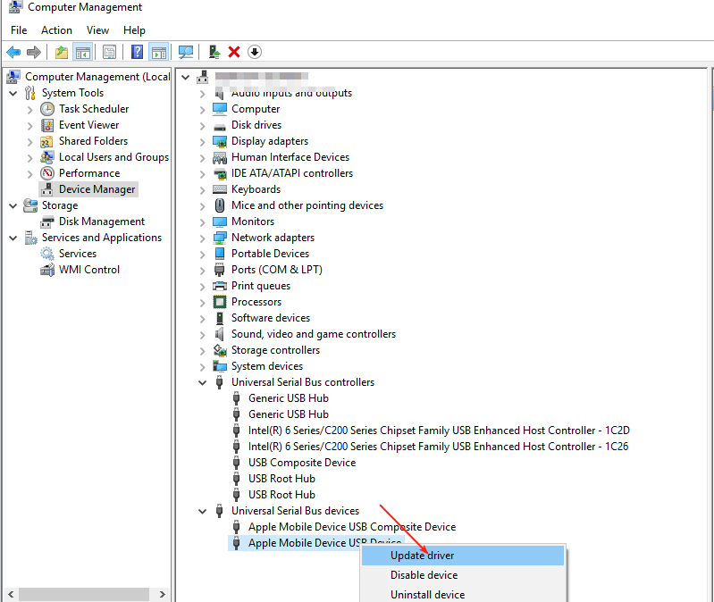Expand the Monitors category

click(202, 222)
